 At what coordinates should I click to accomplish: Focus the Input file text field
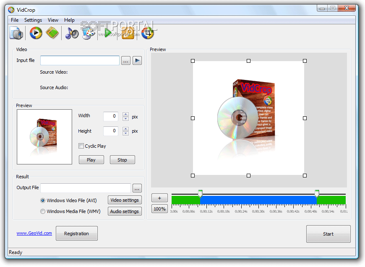pyautogui.click(x=80, y=60)
